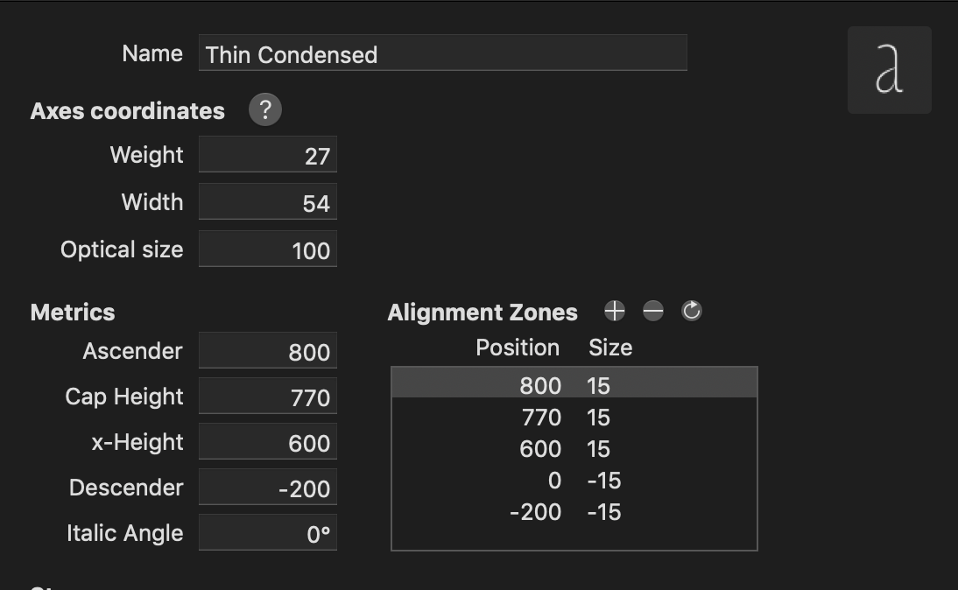Select the alignment zone at position 800

coord(574,385)
